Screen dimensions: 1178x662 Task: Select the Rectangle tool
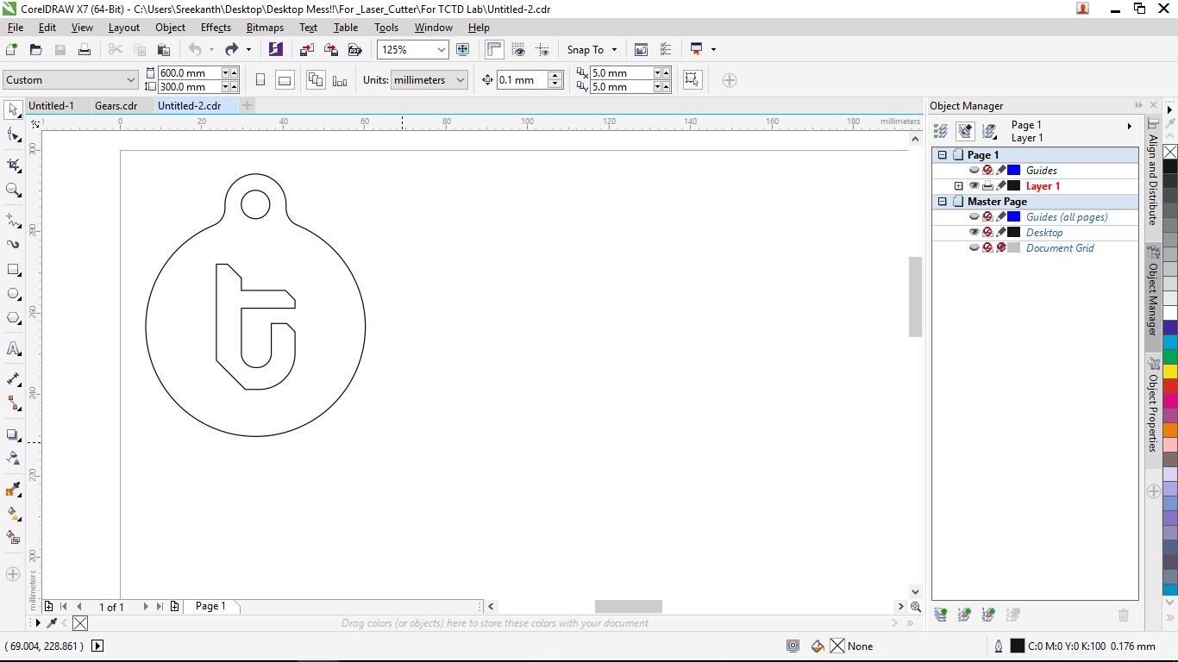[x=13, y=270]
